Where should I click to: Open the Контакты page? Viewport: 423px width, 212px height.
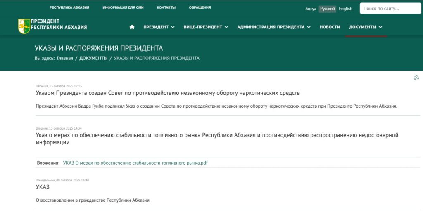[166, 7]
